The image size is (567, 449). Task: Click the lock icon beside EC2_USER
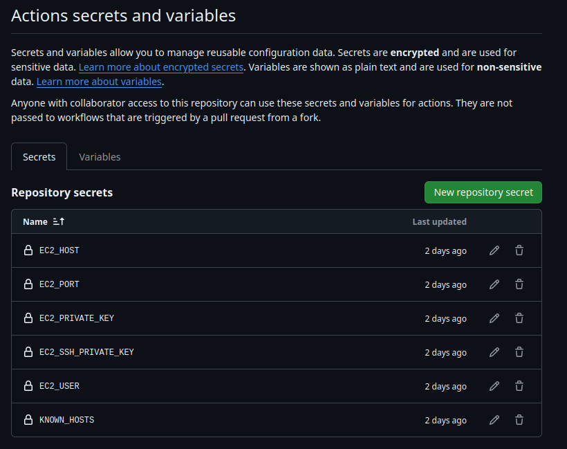tap(28, 385)
